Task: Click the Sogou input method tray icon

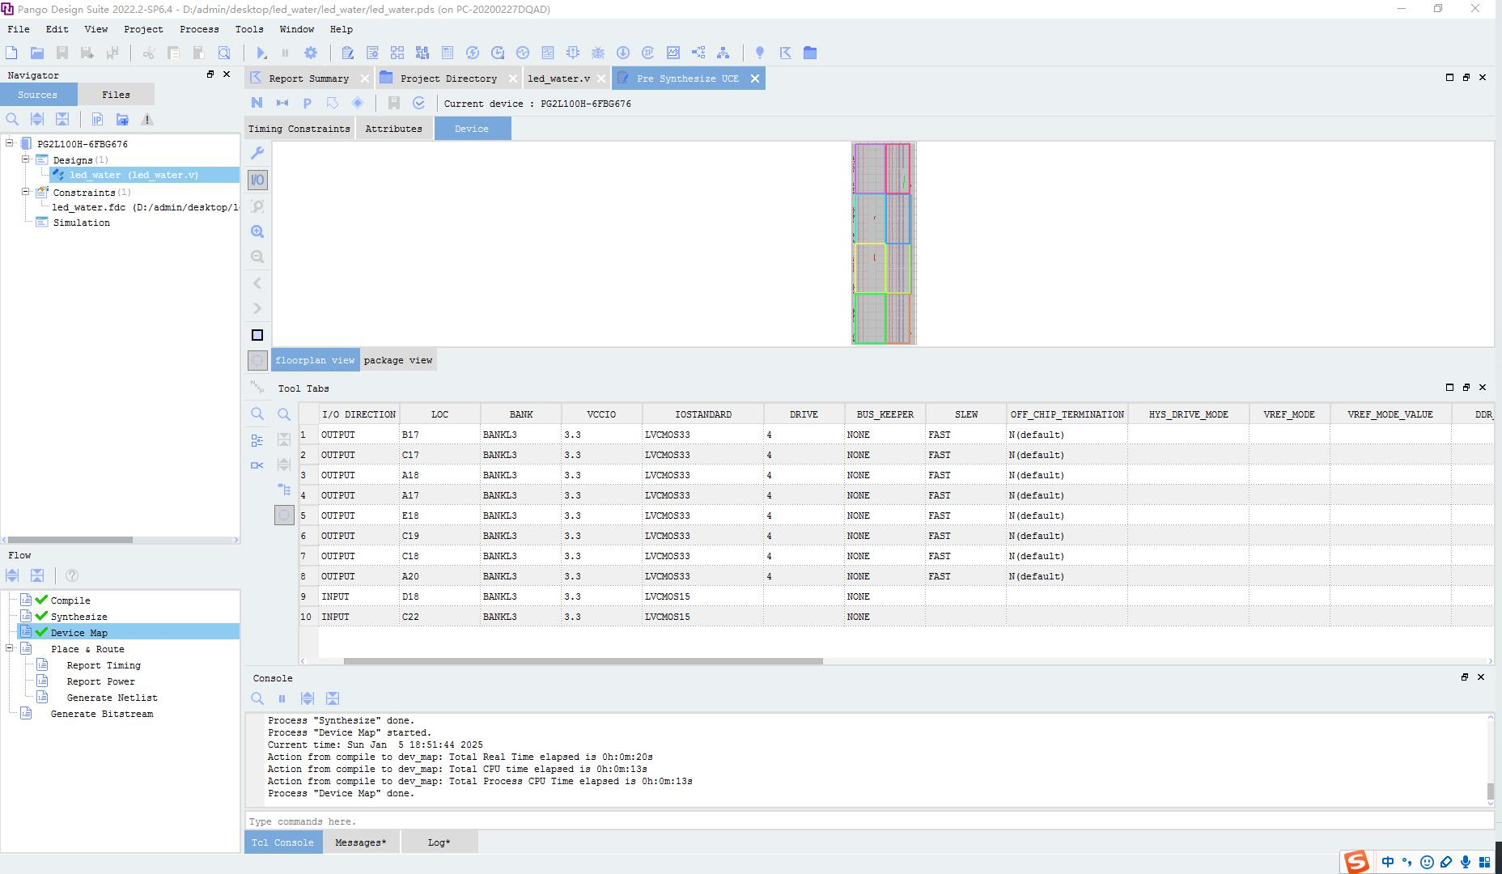Action: tap(1356, 862)
